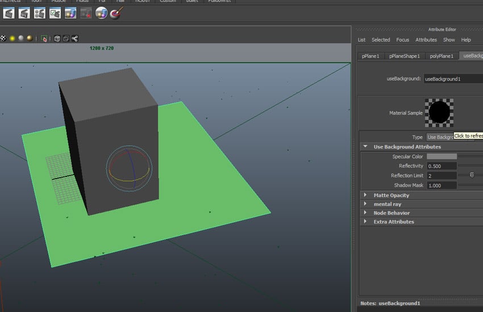The height and width of the screenshot is (312, 483).
Task: Open the Attributes menu in Attribute Editor
Action: point(426,40)
